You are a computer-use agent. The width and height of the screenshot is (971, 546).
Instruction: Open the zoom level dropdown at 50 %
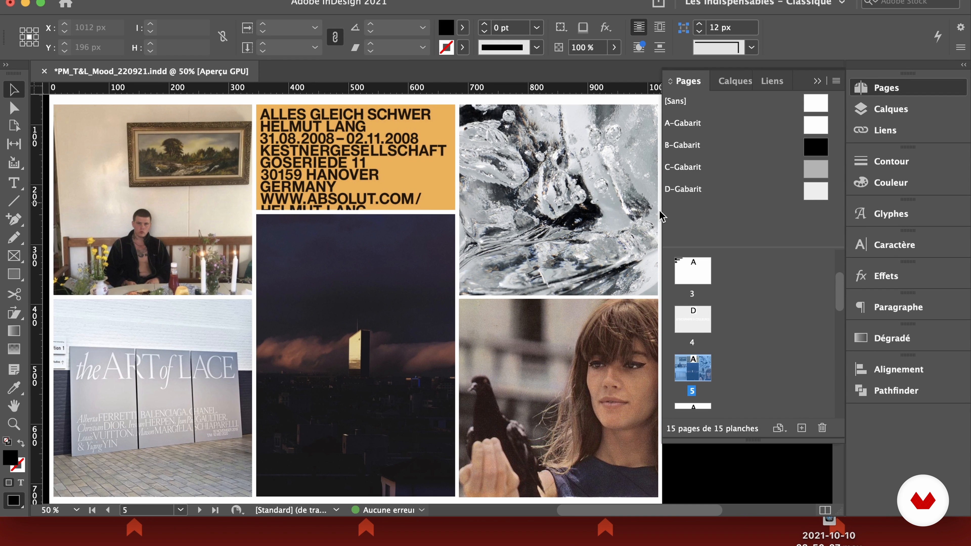click(77, 510)
